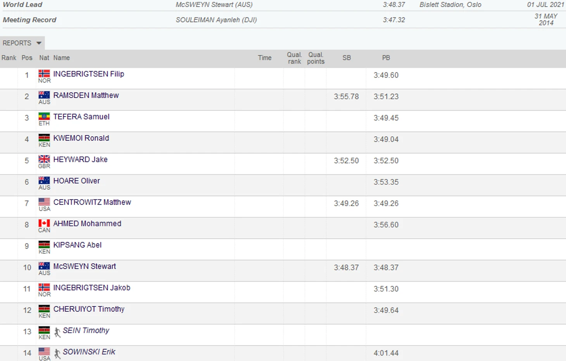Screen dimensions: 566x361
Task: Open the REPORTS dropdown menu
Action: [x=17, y=43]
